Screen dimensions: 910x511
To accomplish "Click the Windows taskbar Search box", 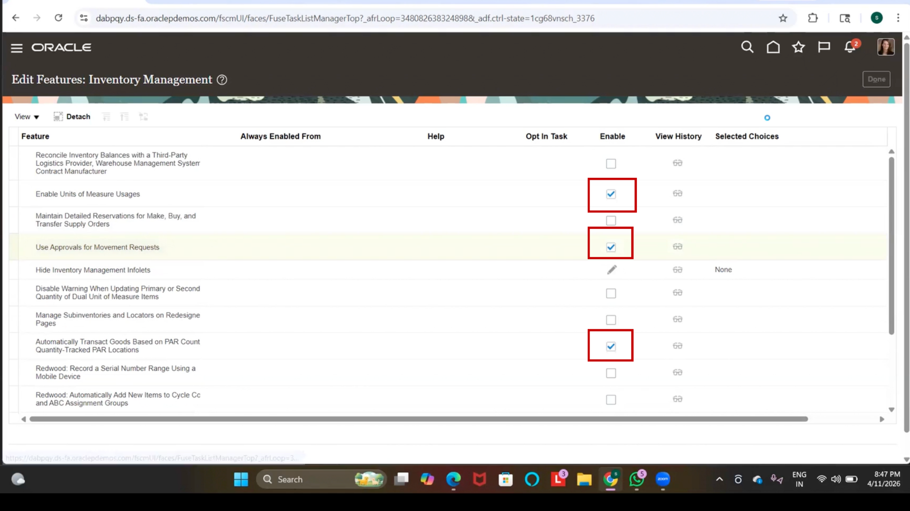I will point(321,479).
